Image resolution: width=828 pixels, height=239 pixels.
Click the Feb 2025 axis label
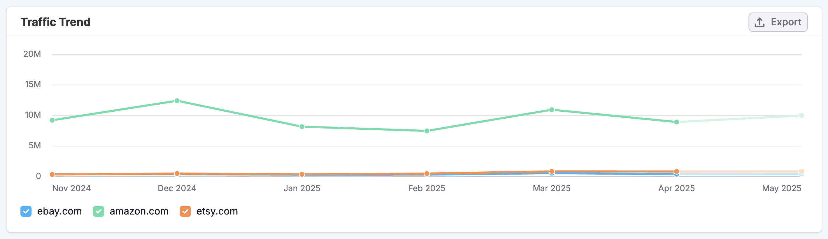427,189
